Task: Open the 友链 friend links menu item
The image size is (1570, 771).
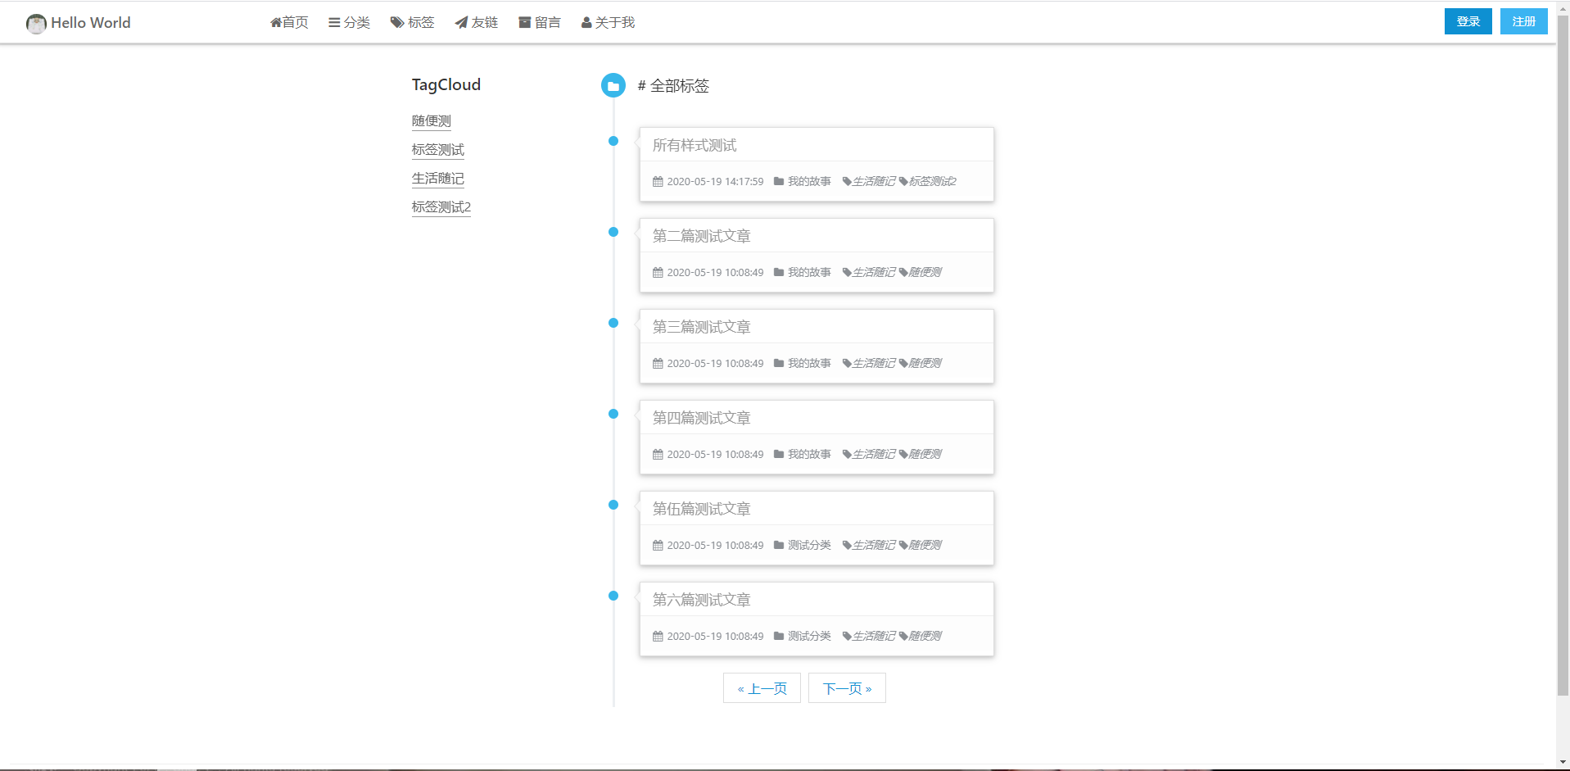Action: [477, 22]
